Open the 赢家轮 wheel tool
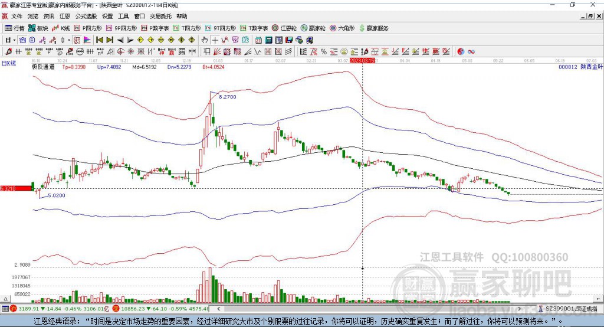Screen dimensions: 604x327 point(313,28)
